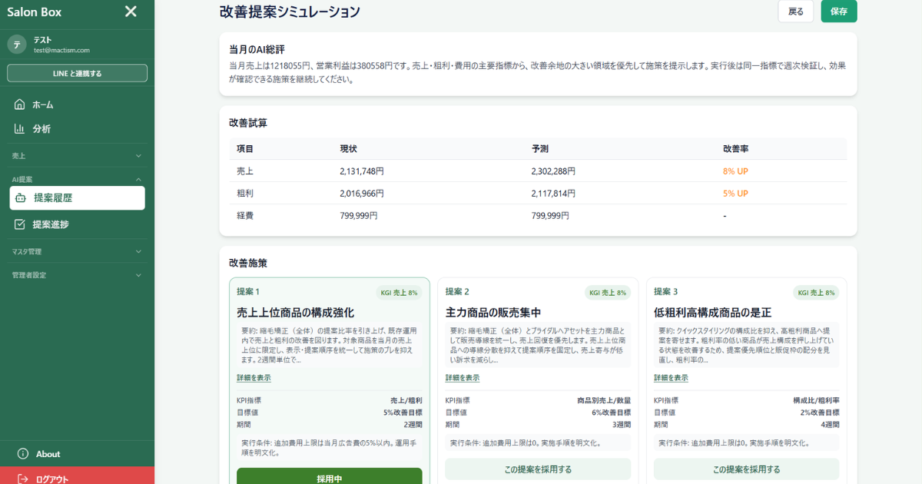
Task: Click the LINE と連携する button
Action: coord(77,72)
